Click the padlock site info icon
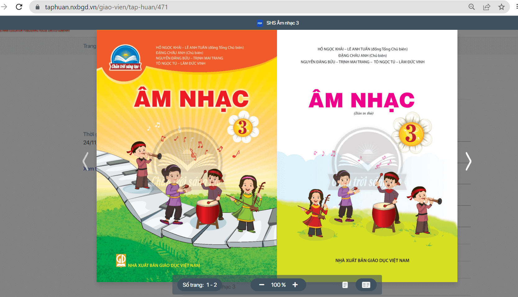Image resolution: width=518 pixels, height=297 pixels. [38, 7]
